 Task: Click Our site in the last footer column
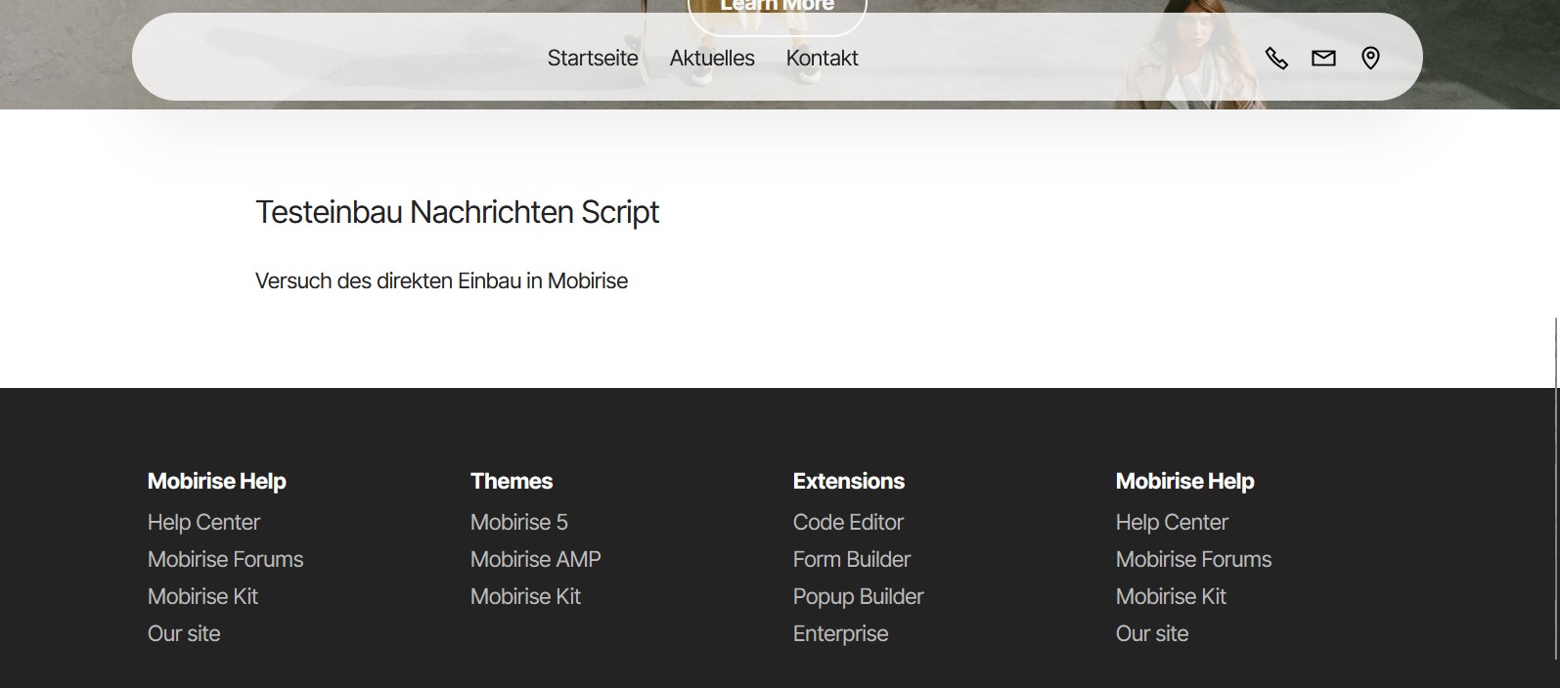(x=1151, y=634)
